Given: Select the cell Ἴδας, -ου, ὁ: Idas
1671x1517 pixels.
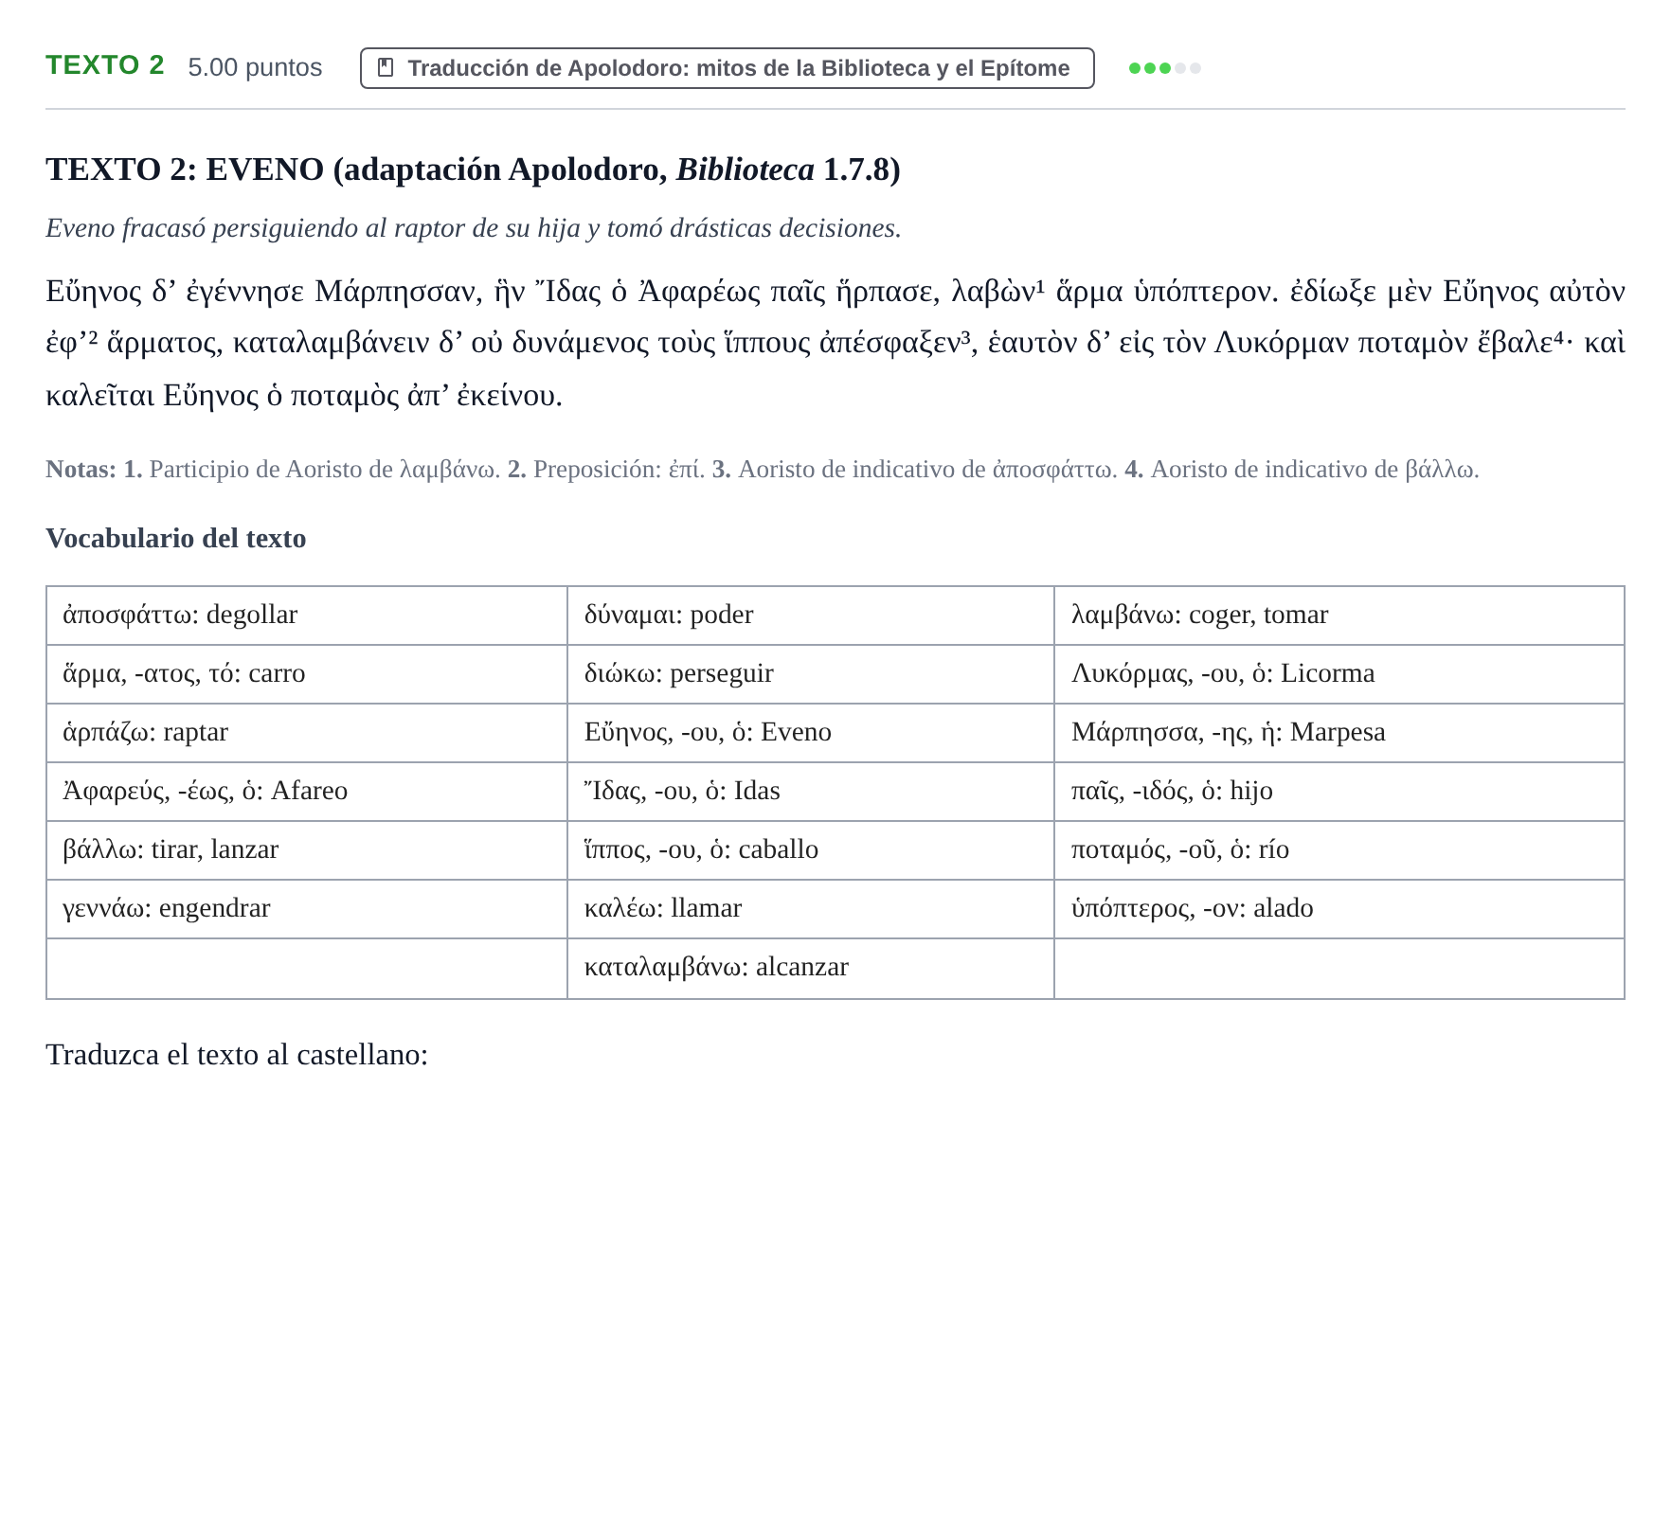Looking at the screenshot, I should [811, 792].
